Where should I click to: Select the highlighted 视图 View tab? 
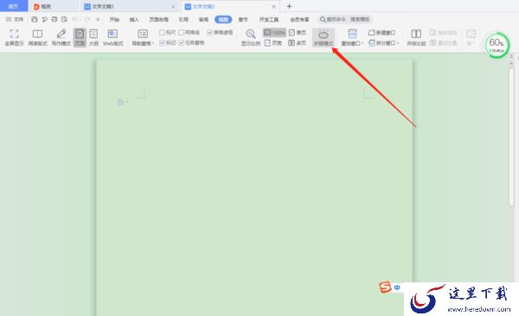pos(223,20)
